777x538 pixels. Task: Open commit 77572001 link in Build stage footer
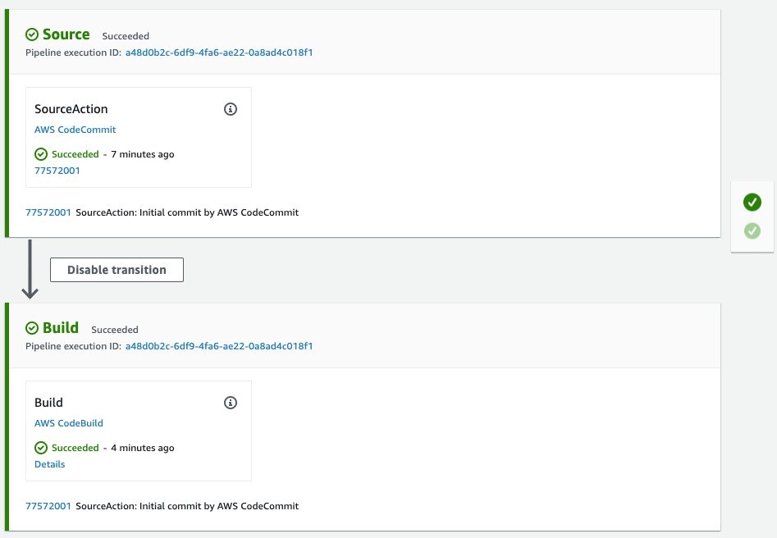coord(48,506)
